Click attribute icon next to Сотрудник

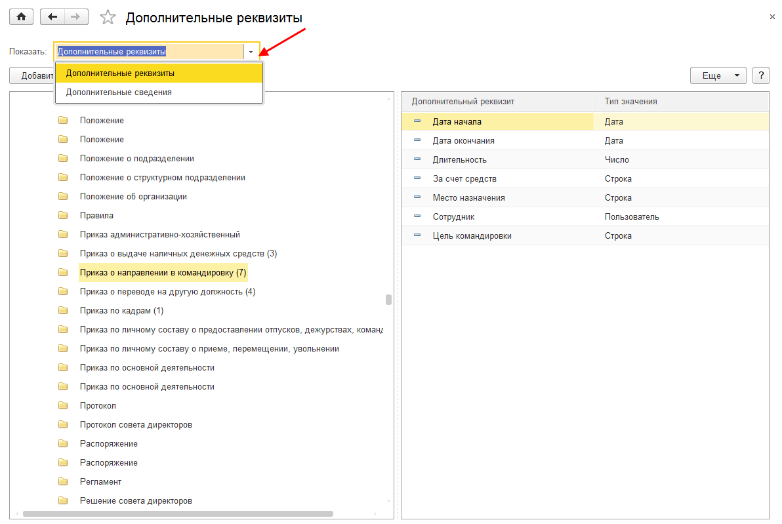tap(417, 216)
